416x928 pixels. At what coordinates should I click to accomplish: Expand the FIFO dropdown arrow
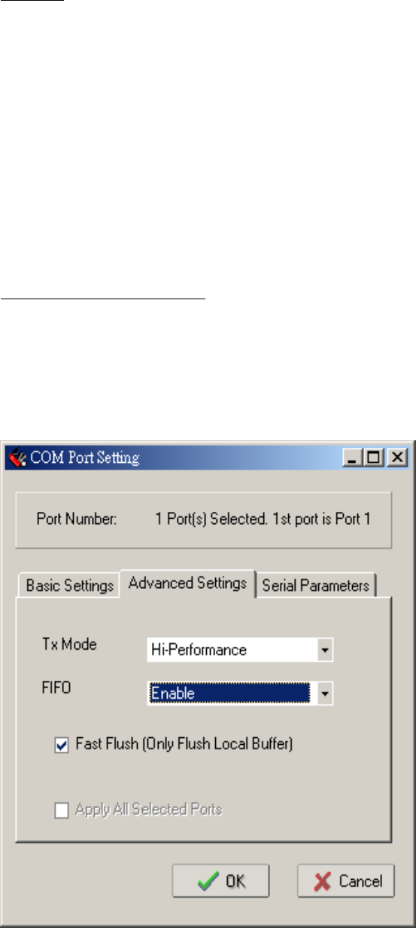[324, 694]
